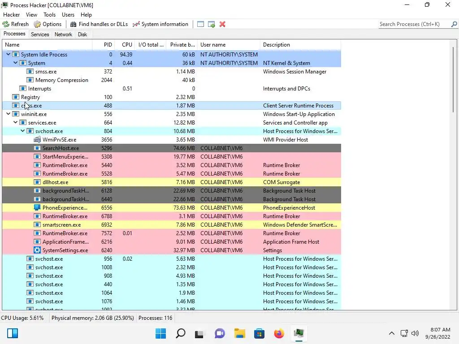Switch to the Disk tab
The height and width of the screenshot is (344, 459).
(82, 34)
